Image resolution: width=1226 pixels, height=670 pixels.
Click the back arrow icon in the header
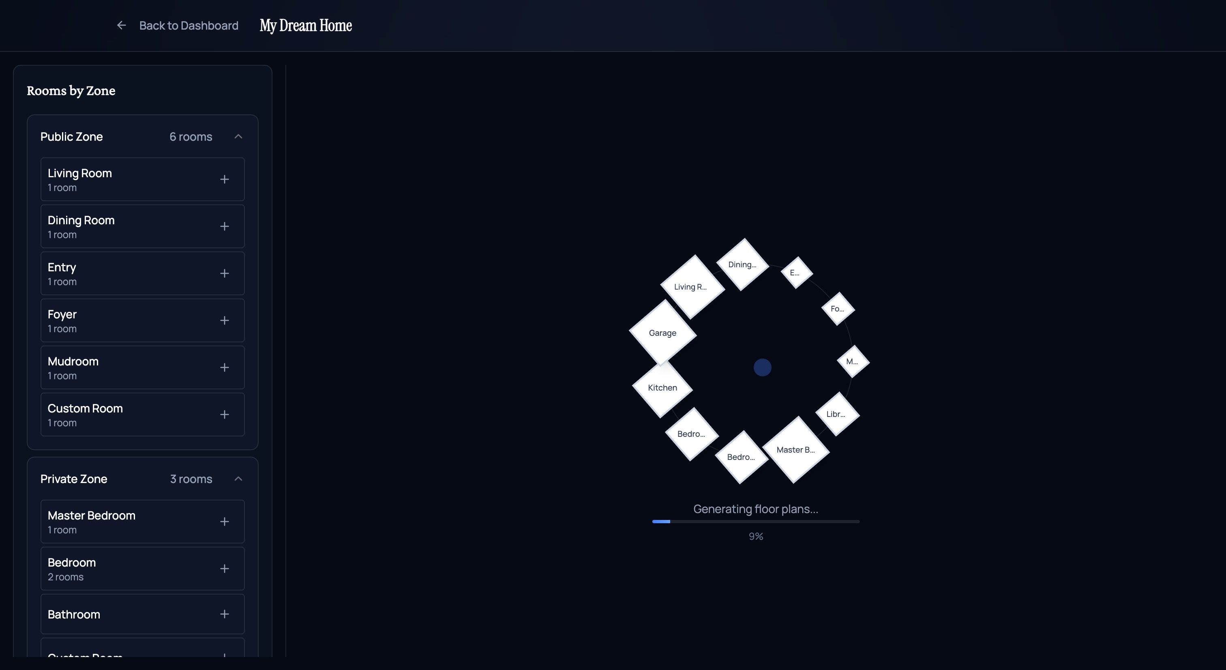click(121, 25)
